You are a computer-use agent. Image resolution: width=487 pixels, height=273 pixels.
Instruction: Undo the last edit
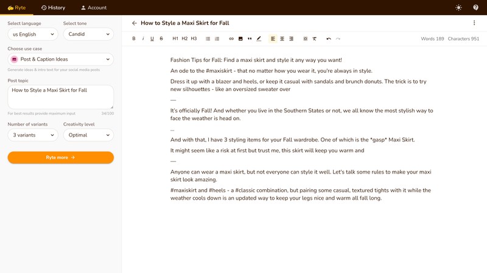coord(329,39)
